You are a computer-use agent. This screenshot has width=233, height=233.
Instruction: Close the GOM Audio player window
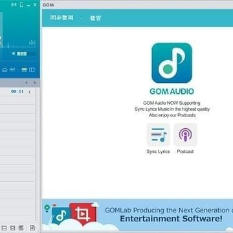35,5
